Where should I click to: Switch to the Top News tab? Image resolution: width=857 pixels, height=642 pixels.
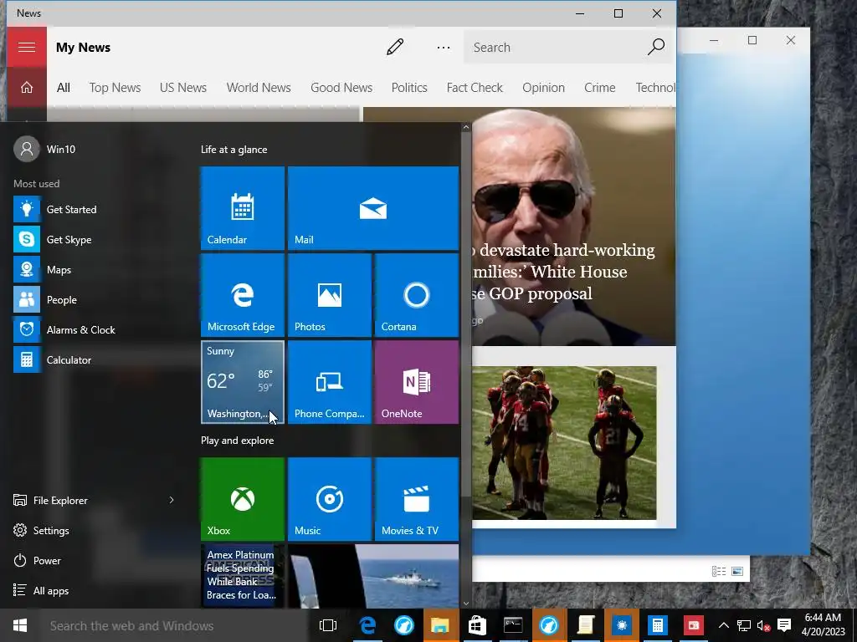[115, 88]
